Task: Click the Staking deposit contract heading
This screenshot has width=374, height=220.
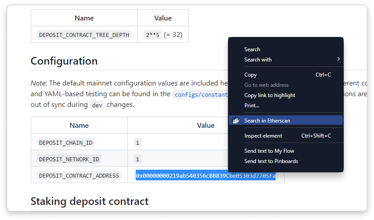Action: click(x=89, y=201)
